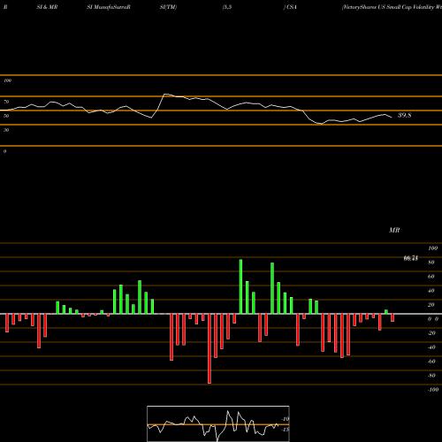Click the 50 level label on RSI axis
The height and width of the screenshot is (442, 442).
pos(6,116)
